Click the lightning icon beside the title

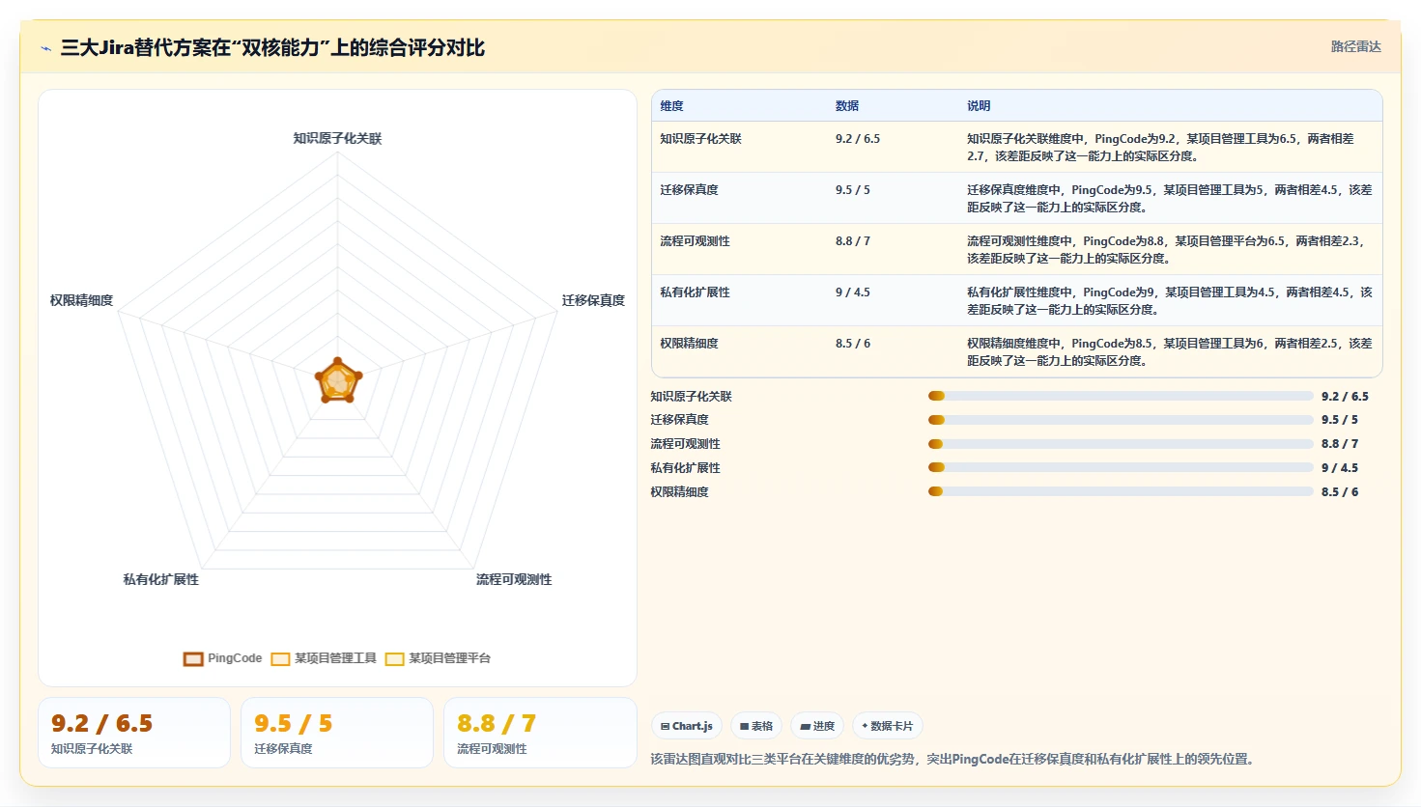(45, 48)
